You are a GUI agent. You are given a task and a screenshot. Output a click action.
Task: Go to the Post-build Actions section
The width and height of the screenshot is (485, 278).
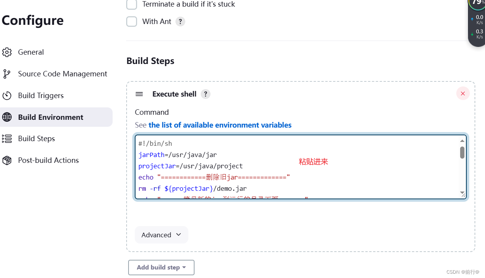click(49, 160)
